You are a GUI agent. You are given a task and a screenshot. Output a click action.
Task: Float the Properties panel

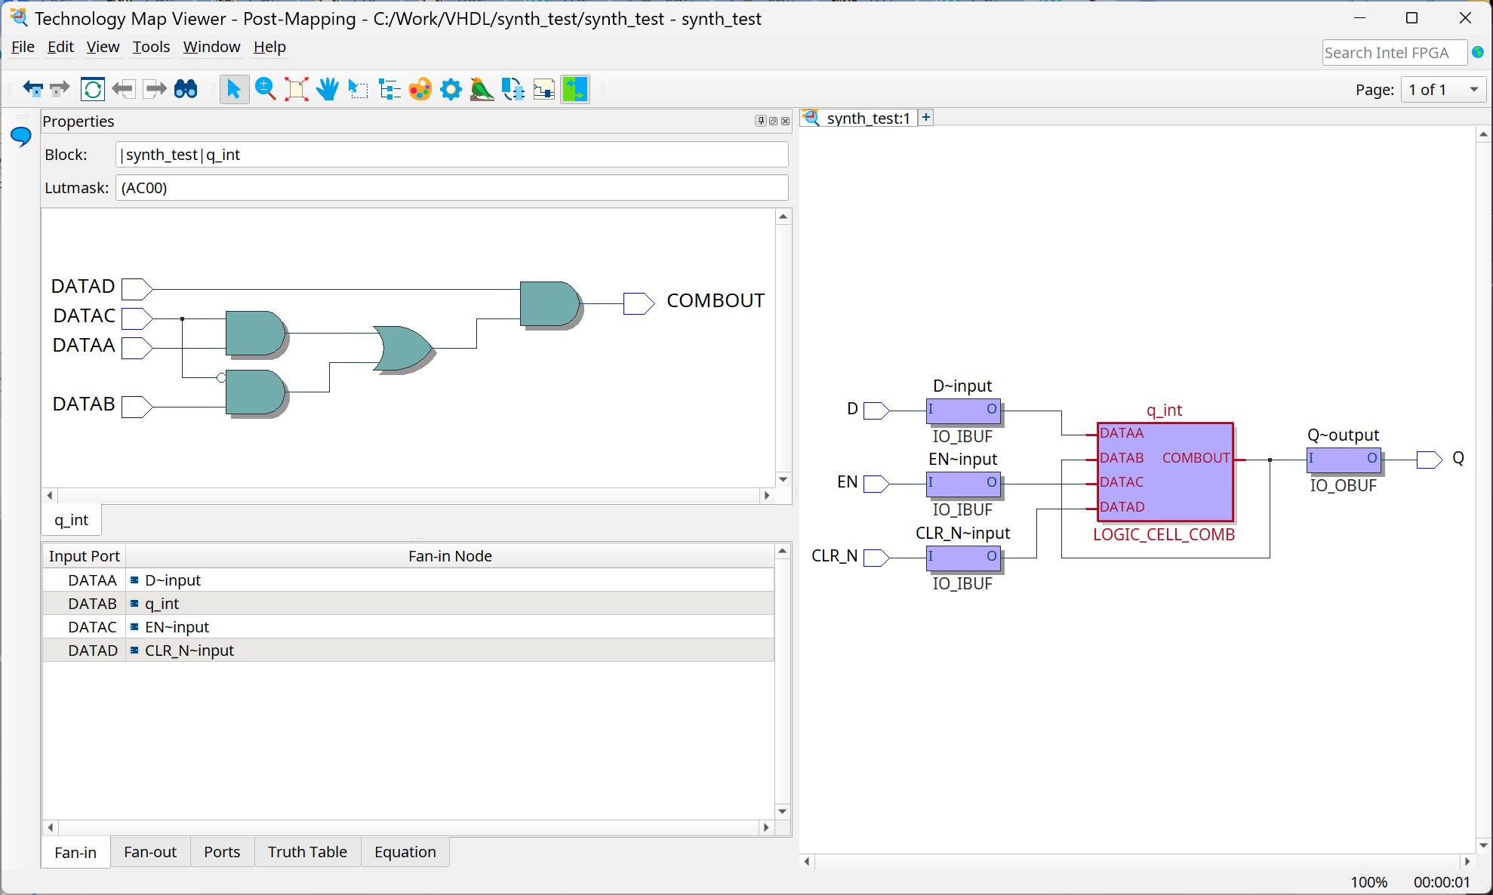pyautogui.click(x=773, y=121)
